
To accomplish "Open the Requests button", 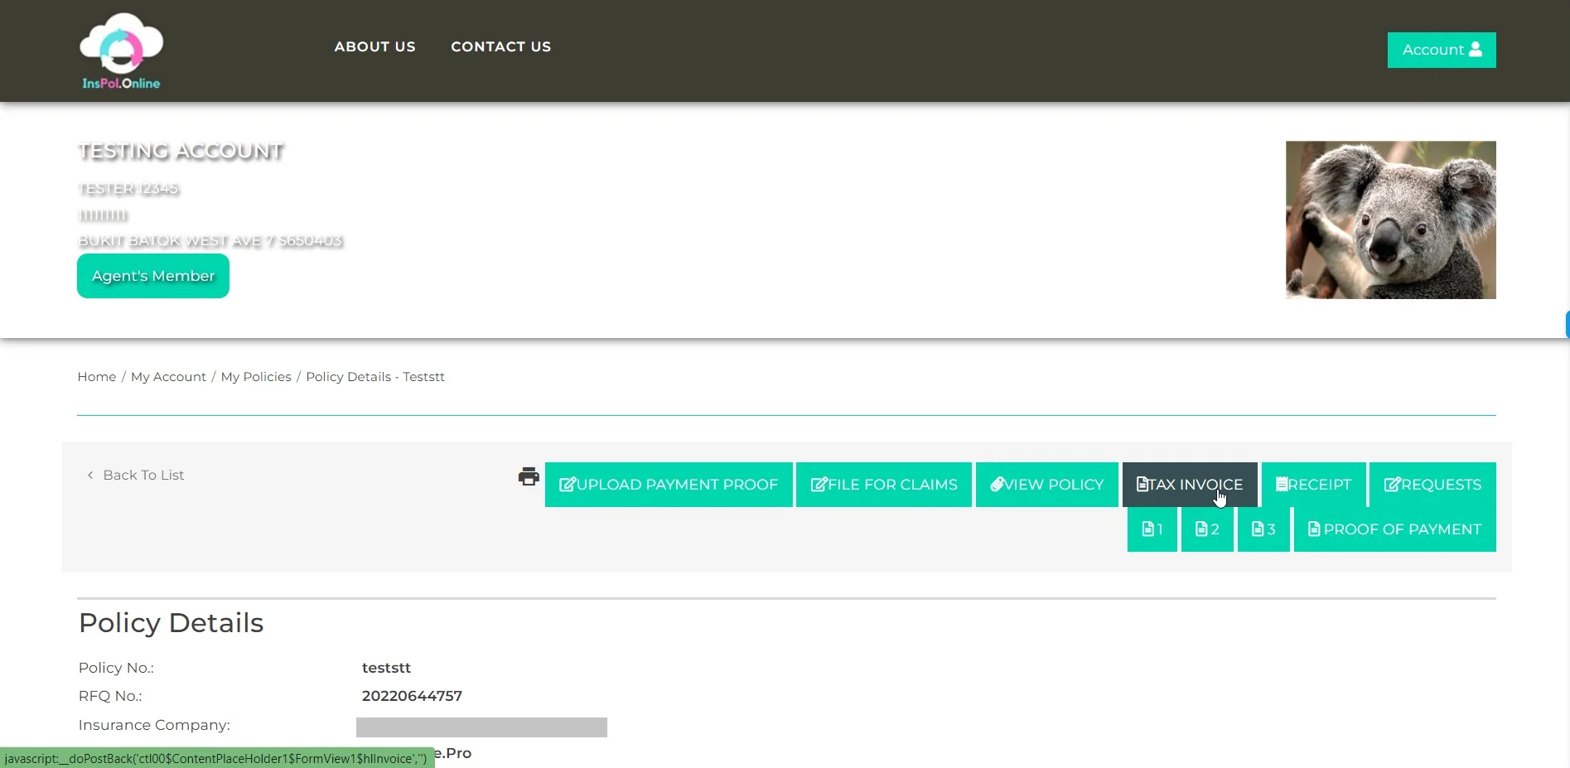I will pos(1432,485).
